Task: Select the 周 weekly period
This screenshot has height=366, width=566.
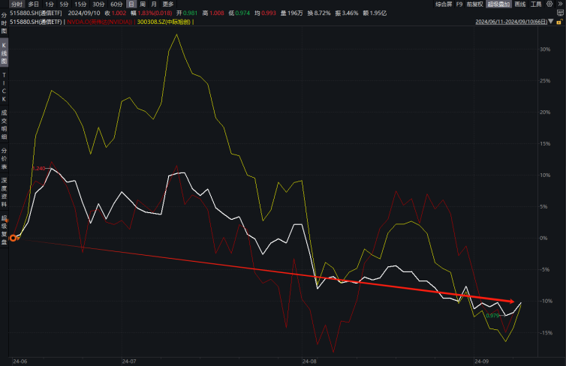Action: [143, 4]
